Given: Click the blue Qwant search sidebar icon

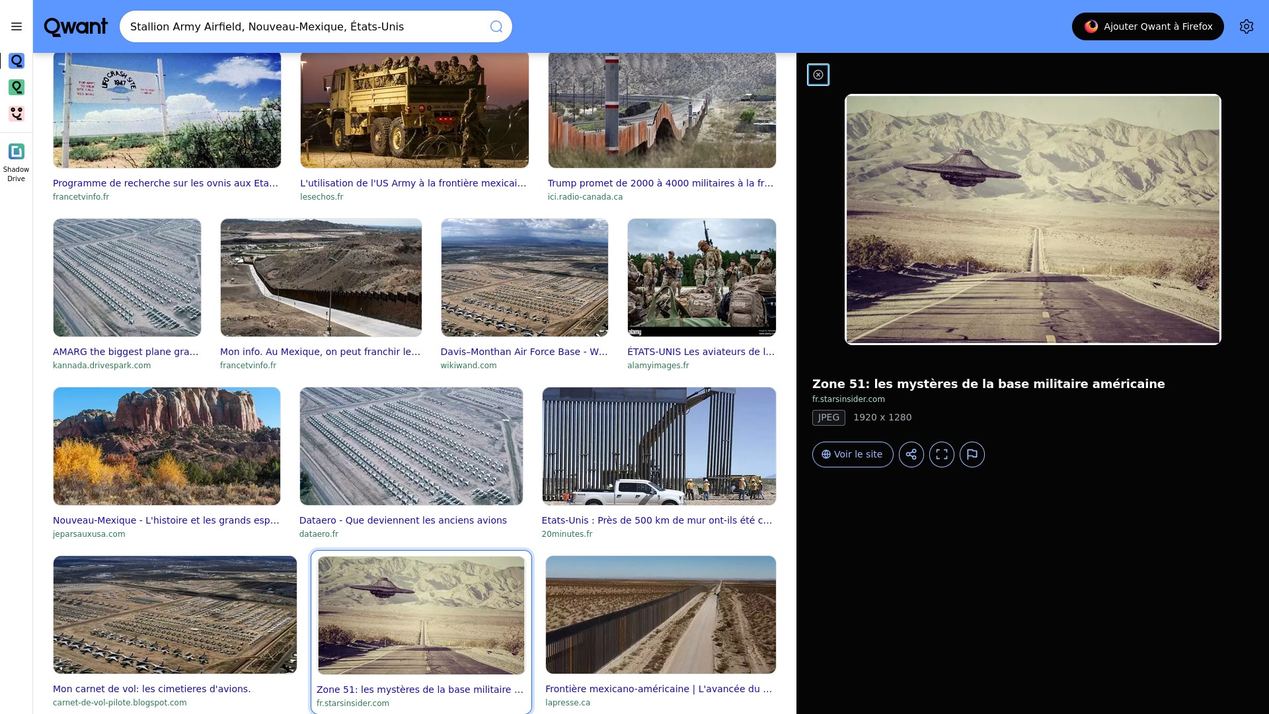Looking at the screenshot, I should pyautogui.click(x=17, y=61).
